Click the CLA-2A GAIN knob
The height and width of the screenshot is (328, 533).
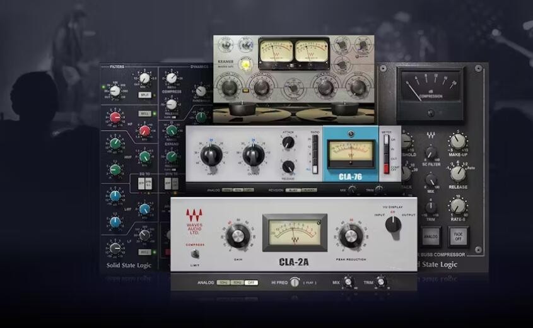pyautogui.click(x=238, y=235)
